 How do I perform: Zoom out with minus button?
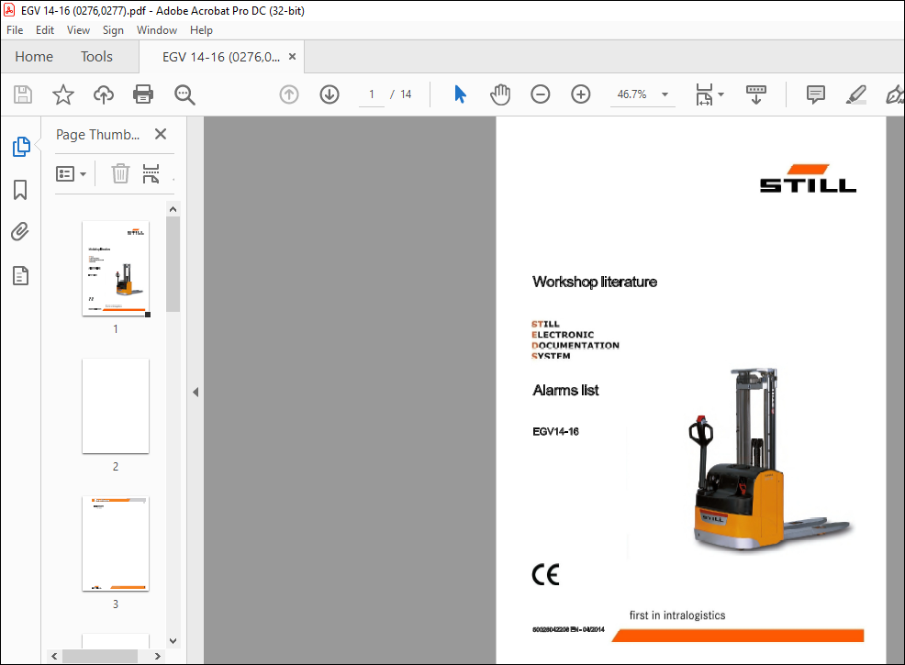click(x=541, y=94)
